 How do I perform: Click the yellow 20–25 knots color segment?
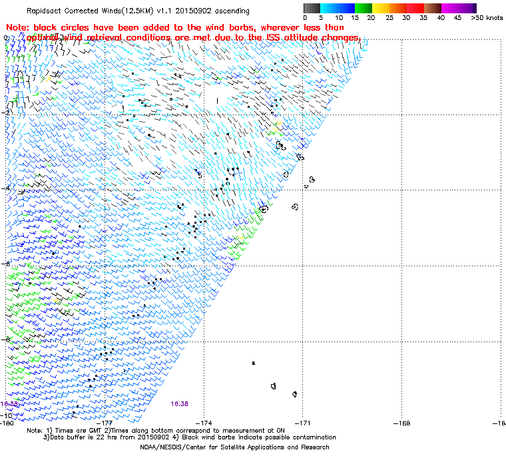tap(381, 8)
